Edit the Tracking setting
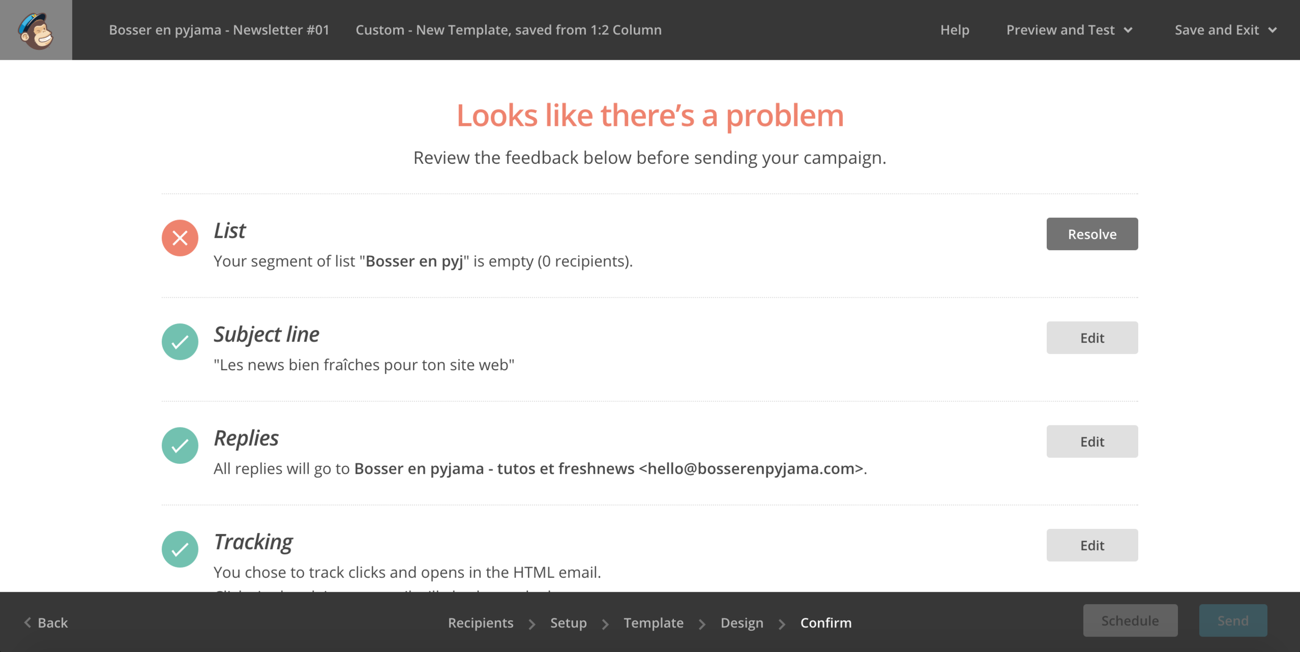 point(1092,545)
